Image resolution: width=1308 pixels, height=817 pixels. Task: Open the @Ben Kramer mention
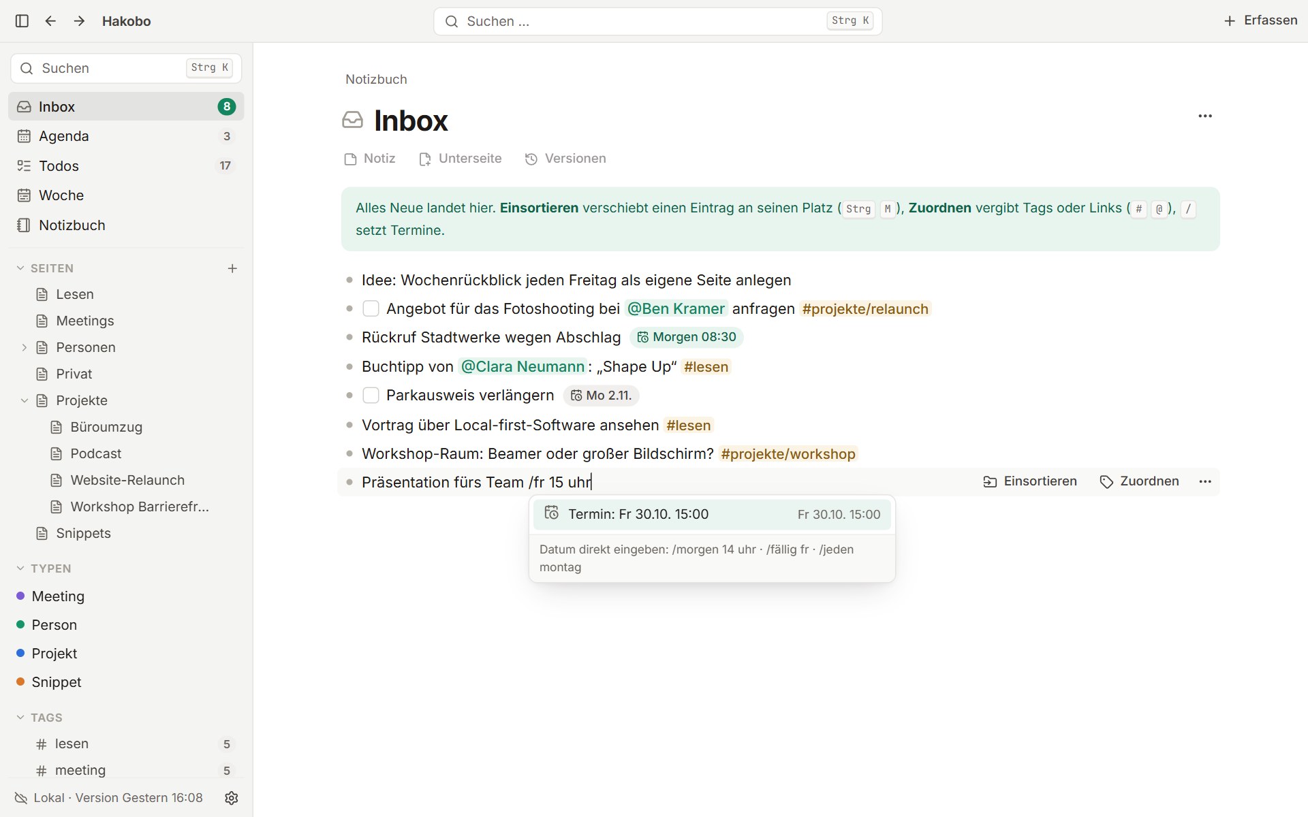coord(676,308)
